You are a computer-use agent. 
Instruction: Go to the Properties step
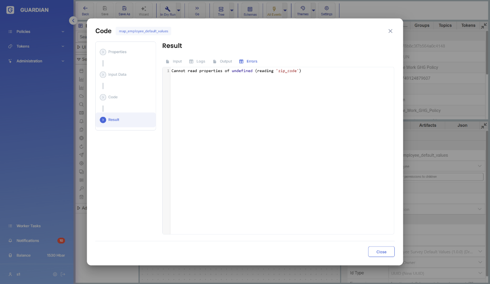pyautogui.click(x=117, y=52)
